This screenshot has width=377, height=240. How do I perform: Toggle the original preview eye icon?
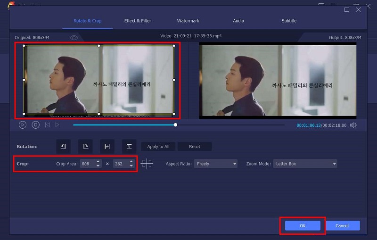74,37
